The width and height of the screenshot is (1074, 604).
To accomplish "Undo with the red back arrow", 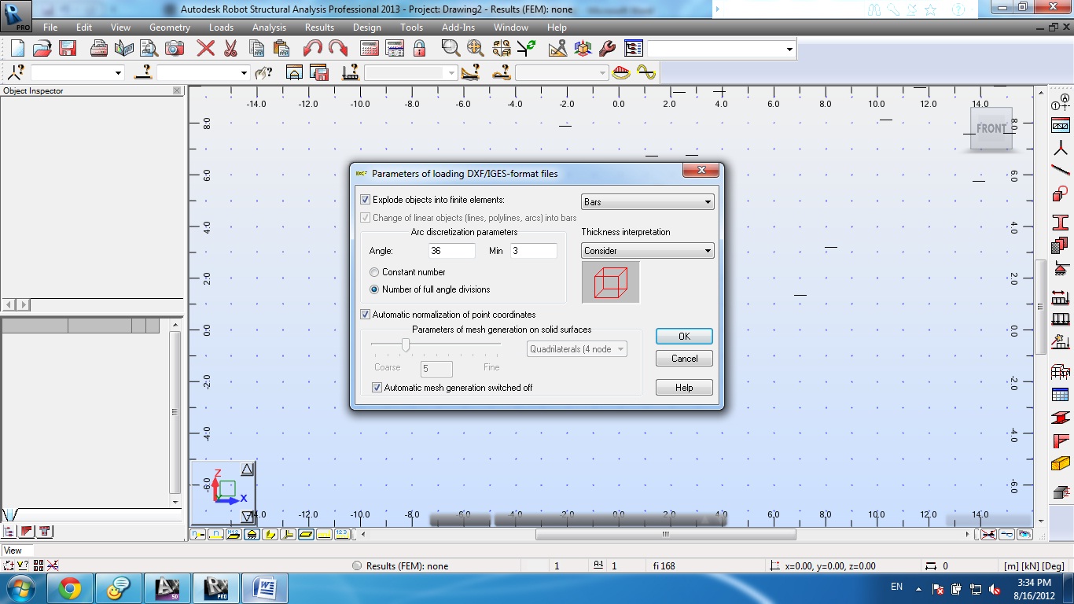I will tap(313, 48).
